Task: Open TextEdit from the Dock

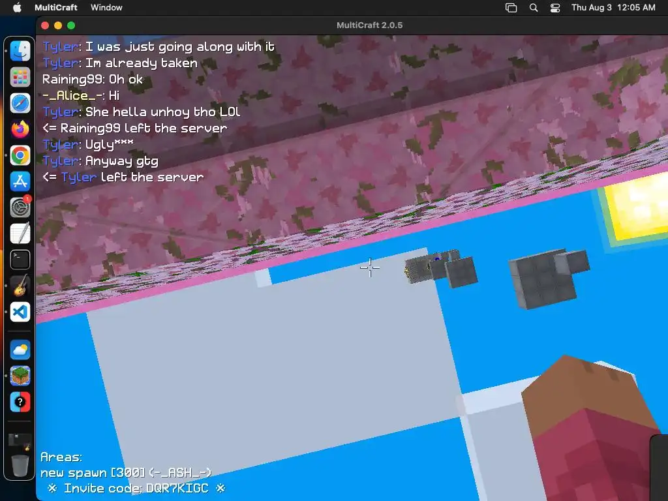Action: point(20,234)
